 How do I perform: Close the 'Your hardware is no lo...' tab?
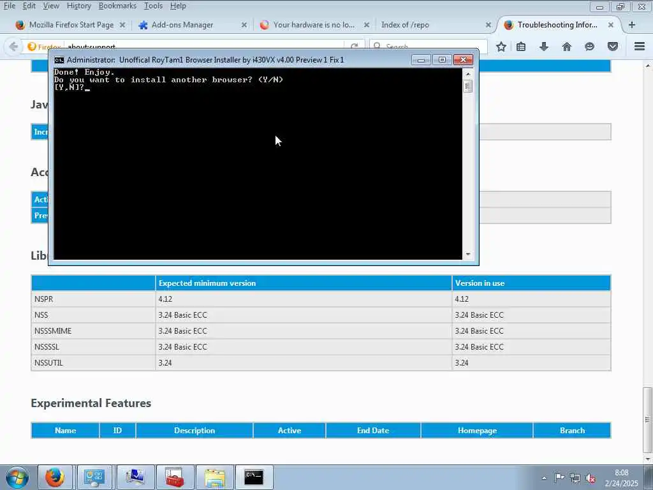pyautogui.click(x=367, y=25)
